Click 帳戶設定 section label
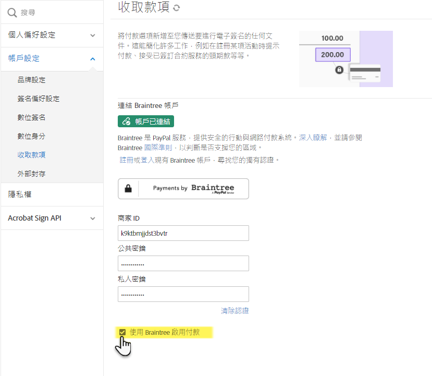 click(23, 58)
